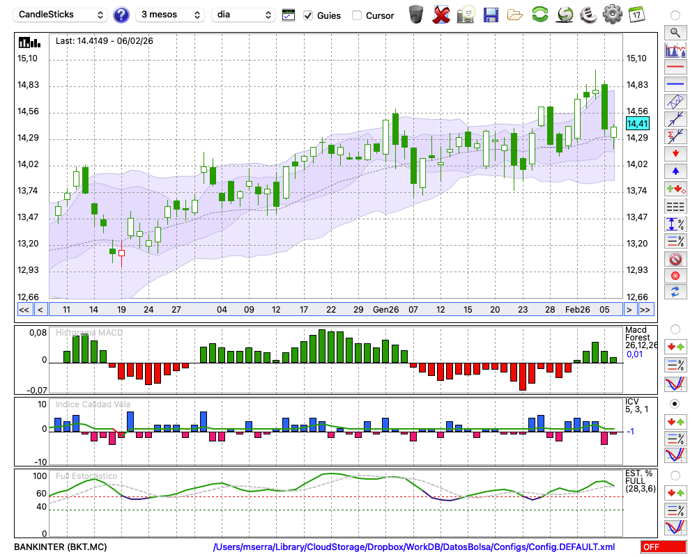Click the blue volume histogram tool icon
Screen dimensions: 697x557
[675, 50]
